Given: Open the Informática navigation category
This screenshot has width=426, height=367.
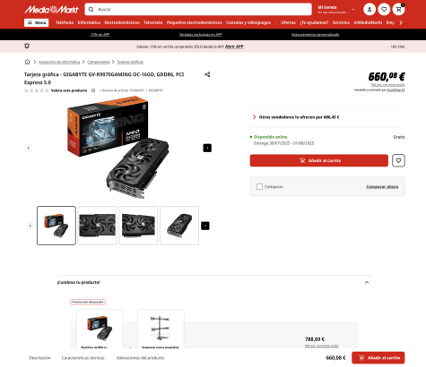Looking at the screenshot, I should 89,22.
